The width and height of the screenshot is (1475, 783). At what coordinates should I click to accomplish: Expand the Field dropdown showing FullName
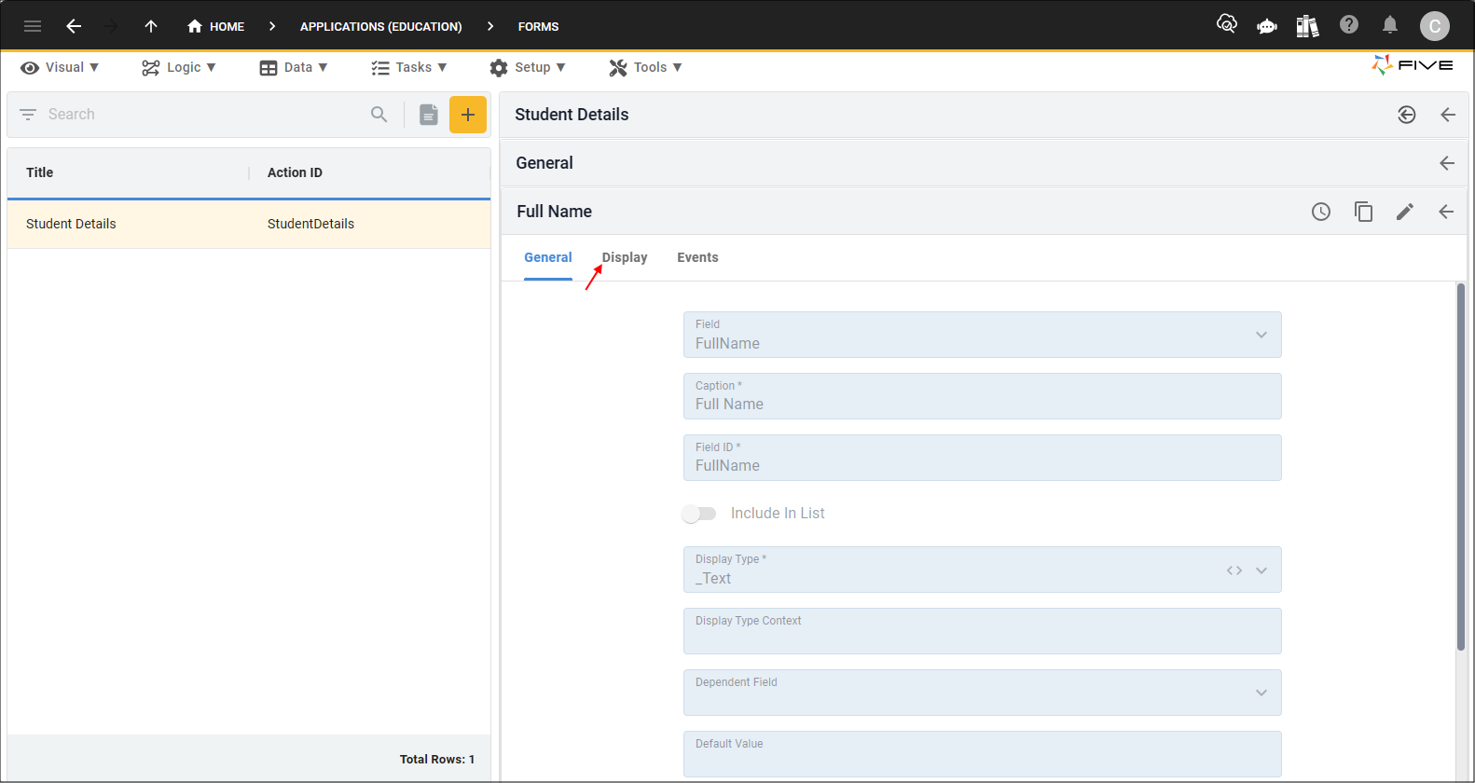[x=1261, y=335]
